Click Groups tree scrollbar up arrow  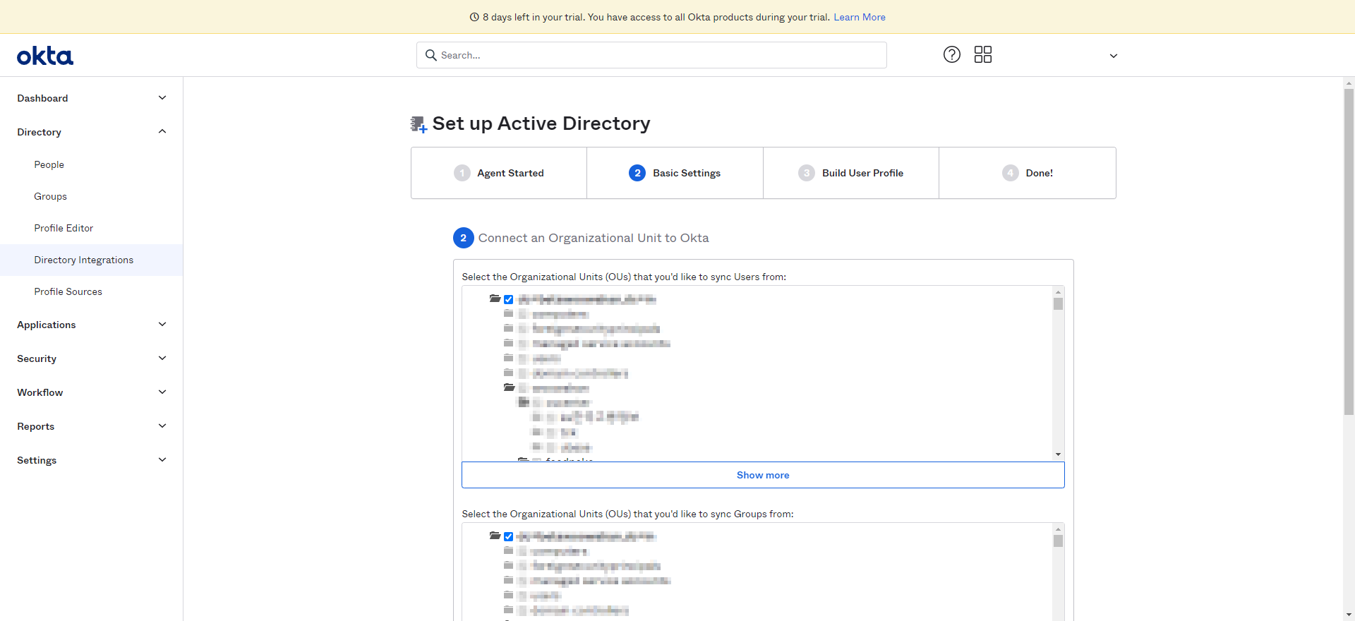[1058, 529]
